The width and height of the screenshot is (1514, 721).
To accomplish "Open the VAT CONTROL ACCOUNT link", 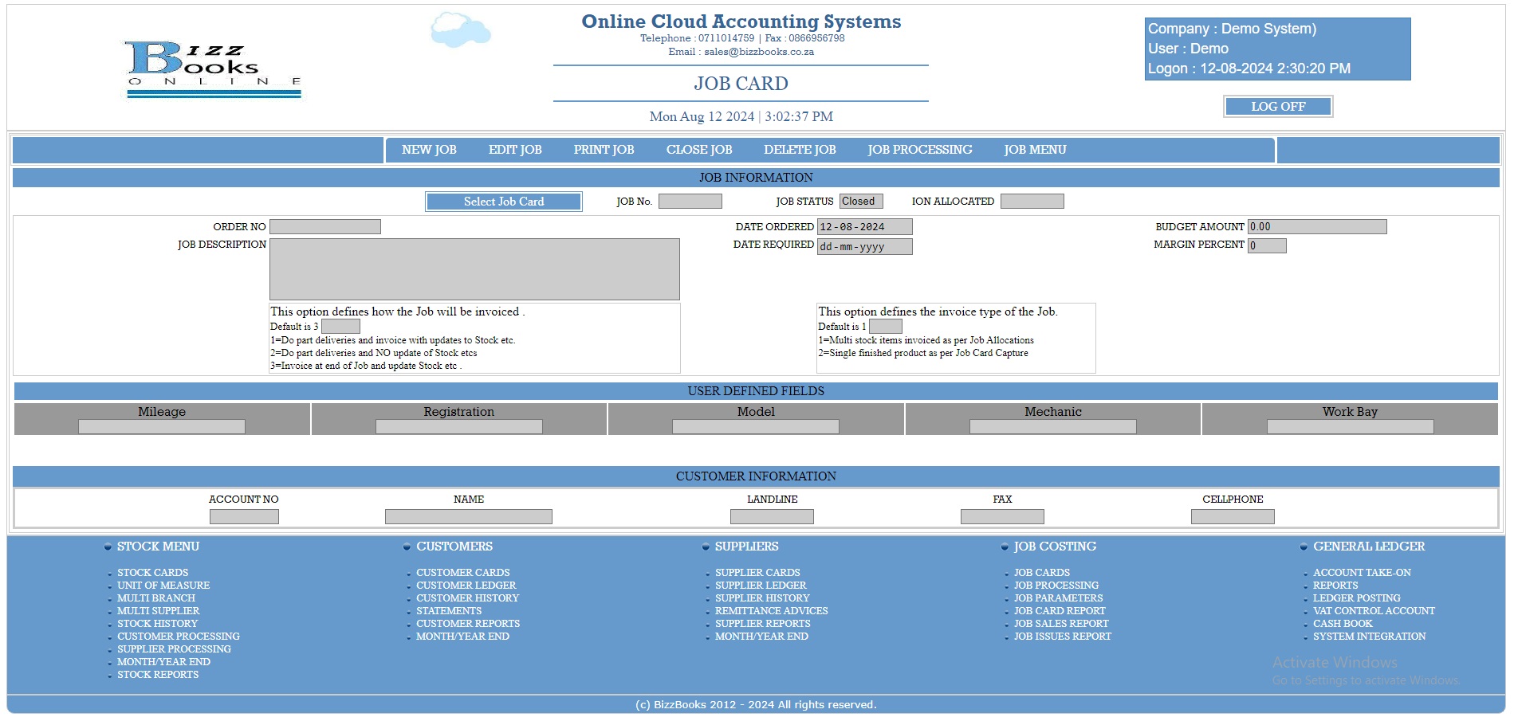I will click(x=1373, y=611).
